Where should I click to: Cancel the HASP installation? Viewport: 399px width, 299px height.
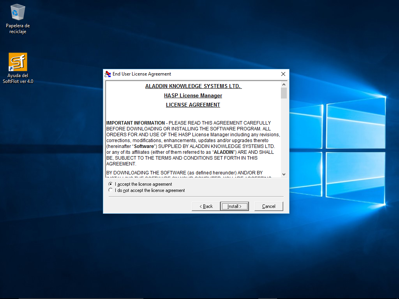click(x=268, y=206)
